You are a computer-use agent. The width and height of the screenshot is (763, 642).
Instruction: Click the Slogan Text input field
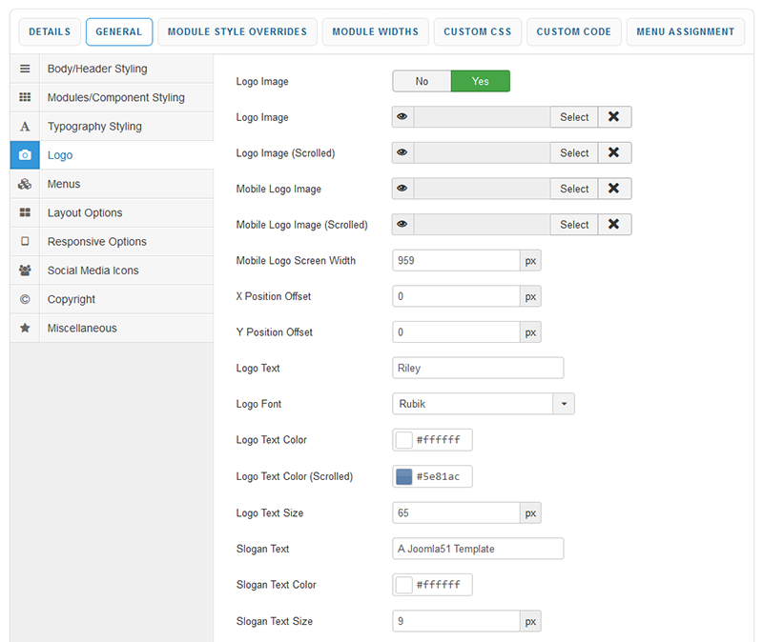[x=478, y=549]
